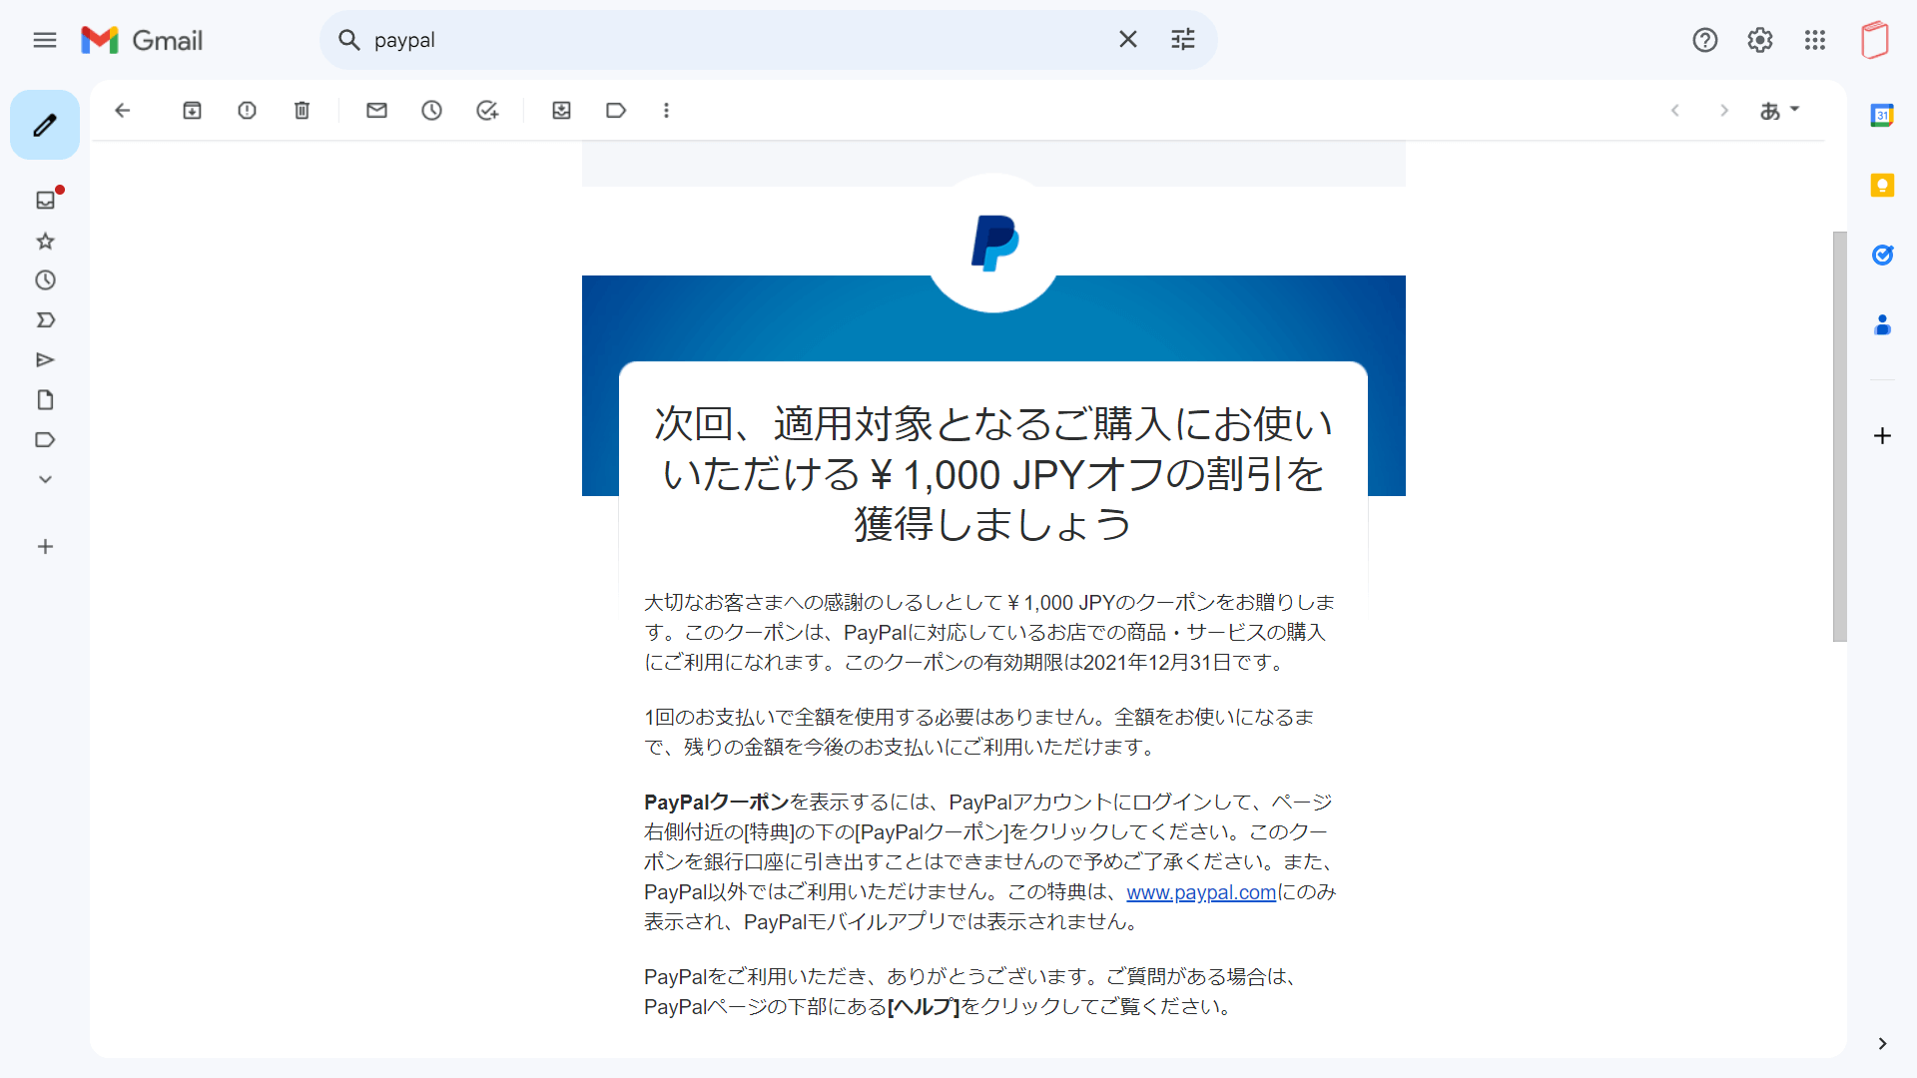The height and width of the screenshot is (1078, 1917).
Task: Mark the email as unread
Action: click(x=376, y=110)
